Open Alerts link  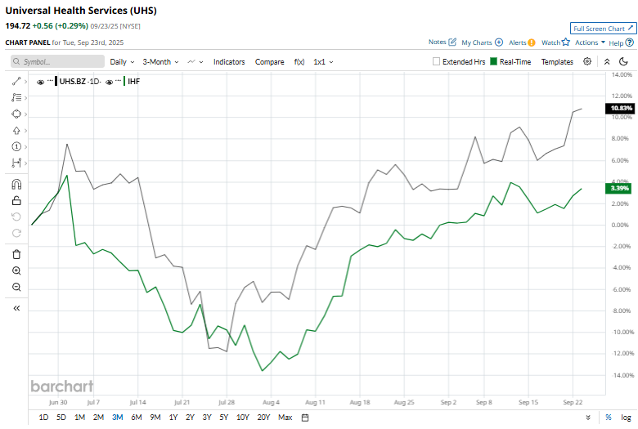click(522, 42)
